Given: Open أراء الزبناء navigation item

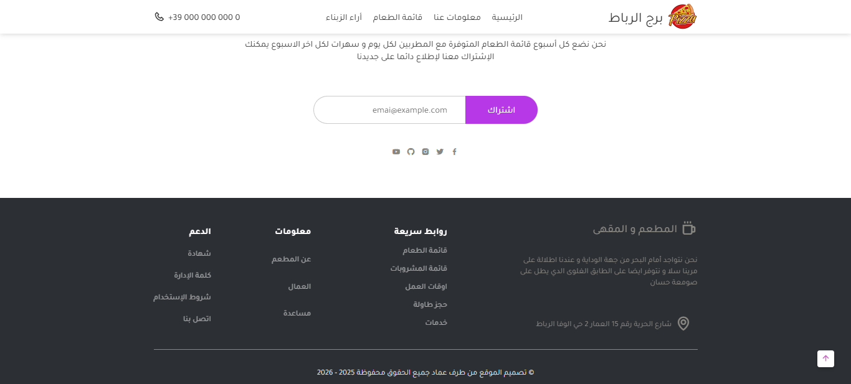Looking at the screenshot, I should [x=344, y=17].
